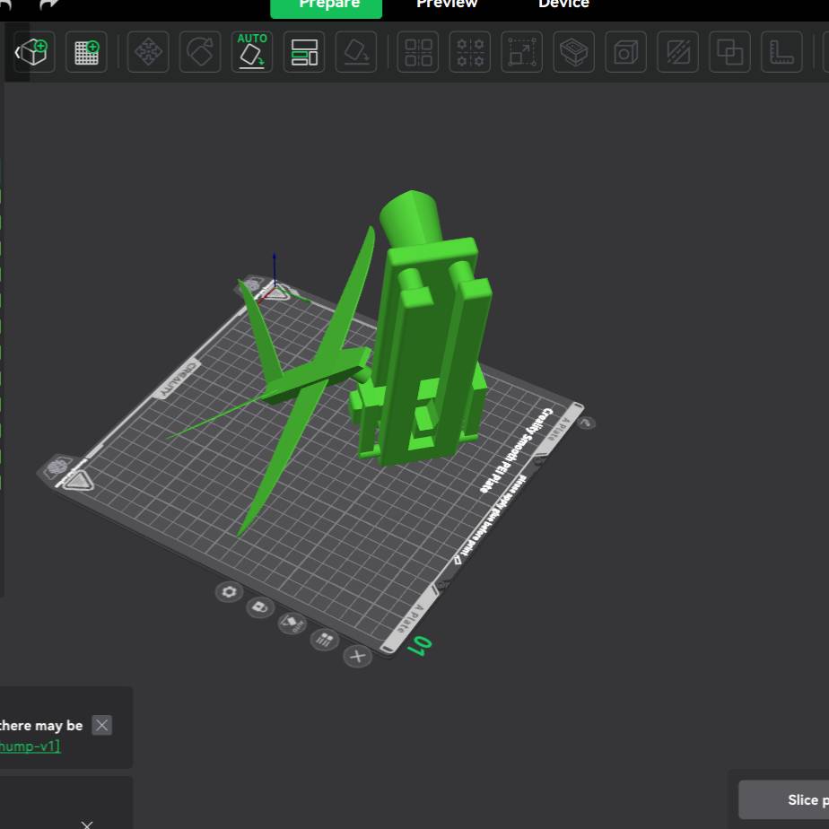Click the plate's auto orient icon
Image resolution: width=829 pixels, height=829 pixels.
[292, 623]
